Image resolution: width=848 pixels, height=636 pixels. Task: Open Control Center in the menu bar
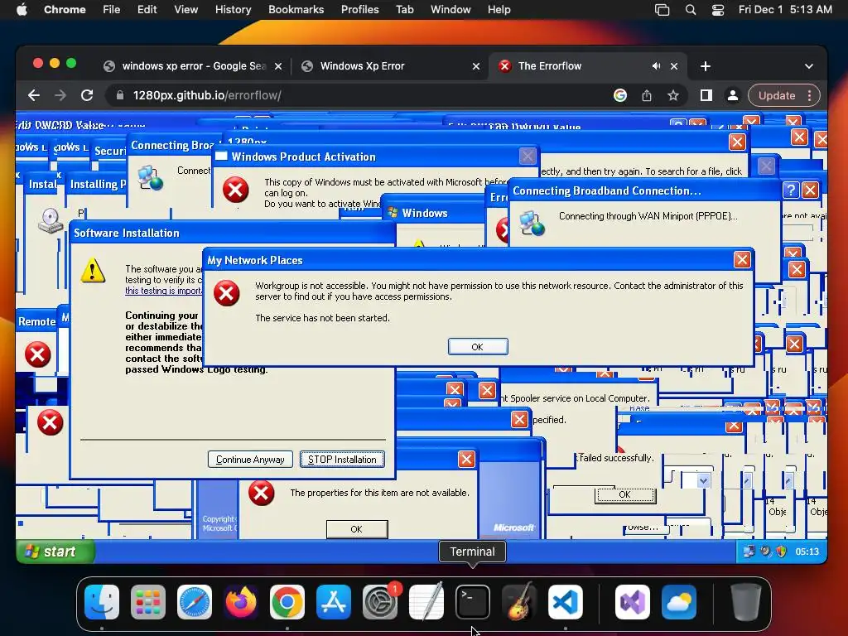point(718,10)
